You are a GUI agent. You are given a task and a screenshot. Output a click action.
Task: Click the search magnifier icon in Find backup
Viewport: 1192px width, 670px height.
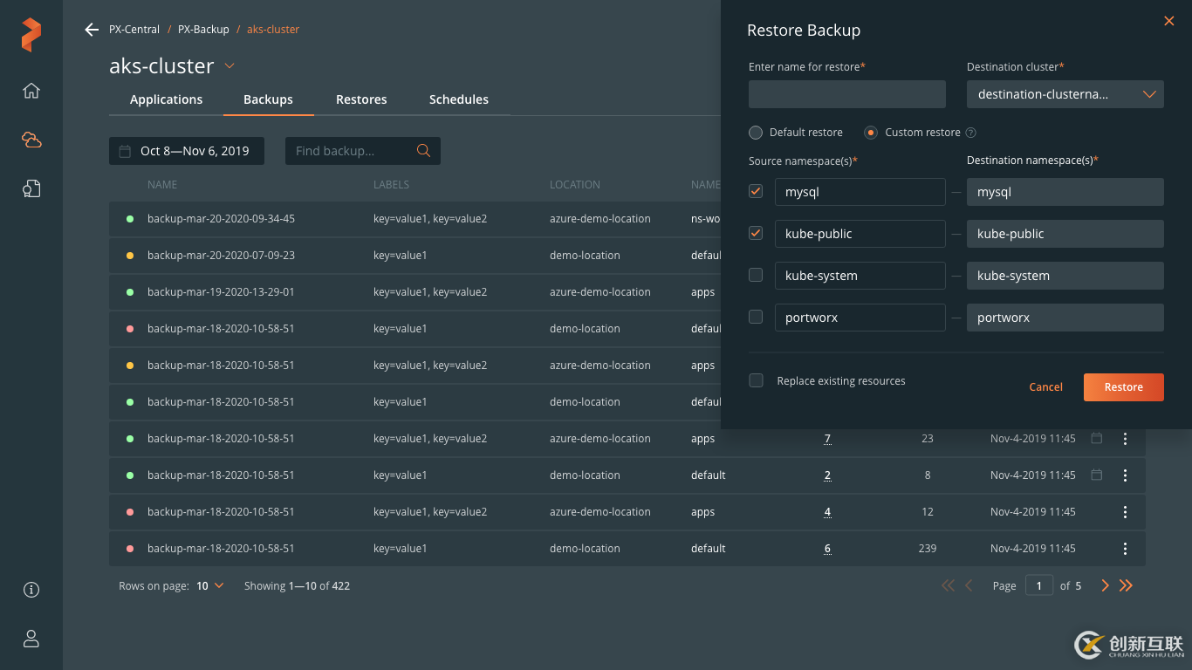(424, 151)
